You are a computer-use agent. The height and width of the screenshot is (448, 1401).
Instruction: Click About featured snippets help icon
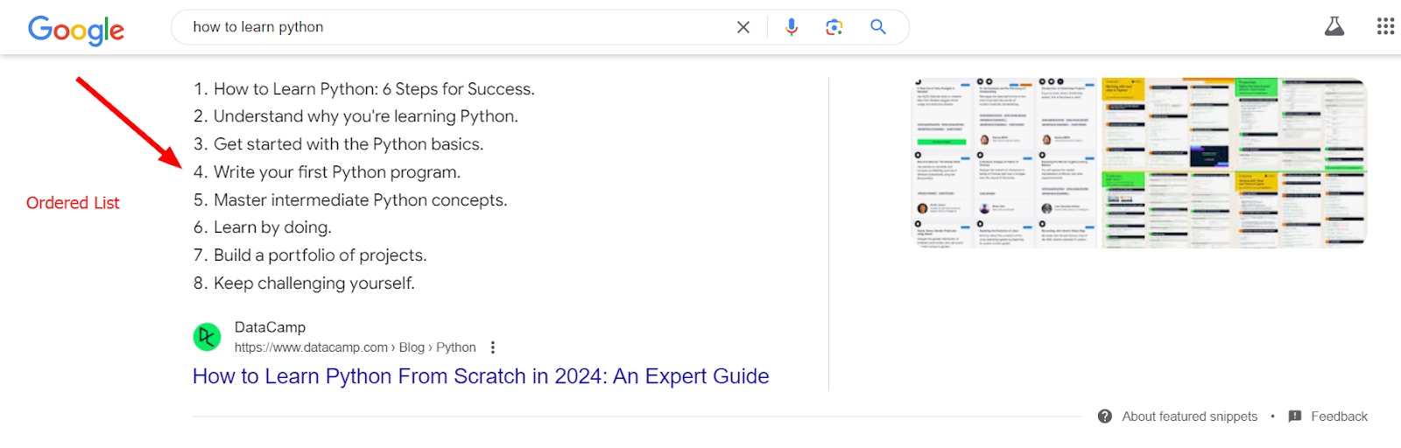point(1105,416)
